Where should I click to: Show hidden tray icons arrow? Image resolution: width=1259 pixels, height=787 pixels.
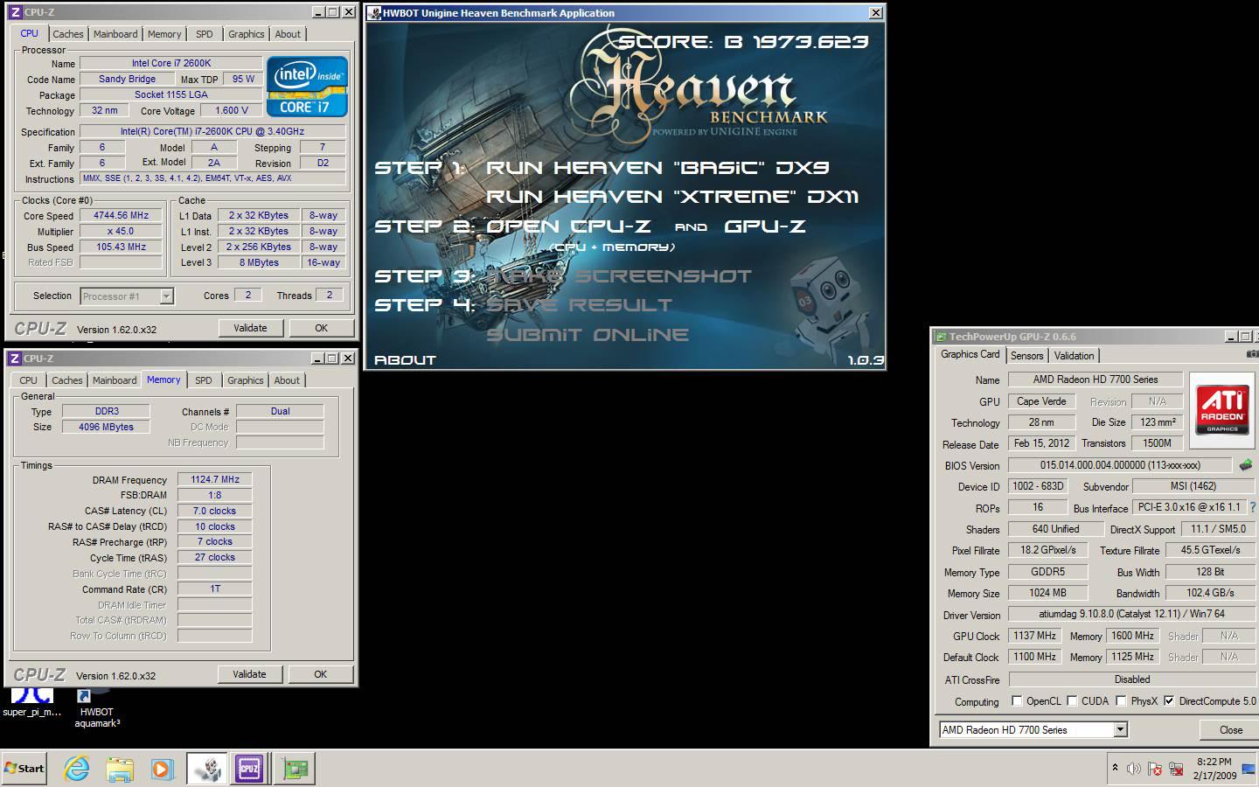[1115, 768]
